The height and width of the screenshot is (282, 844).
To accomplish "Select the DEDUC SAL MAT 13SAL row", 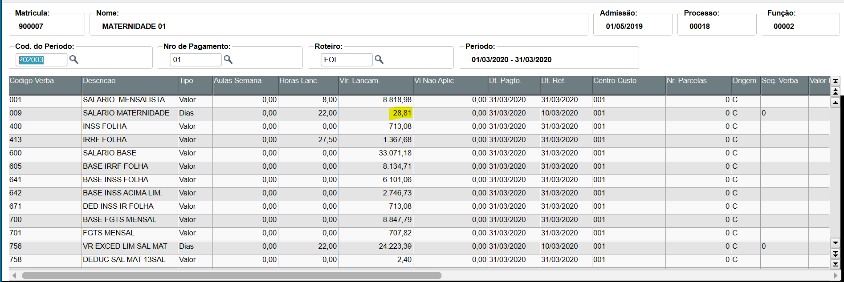I will pos(419,260).
